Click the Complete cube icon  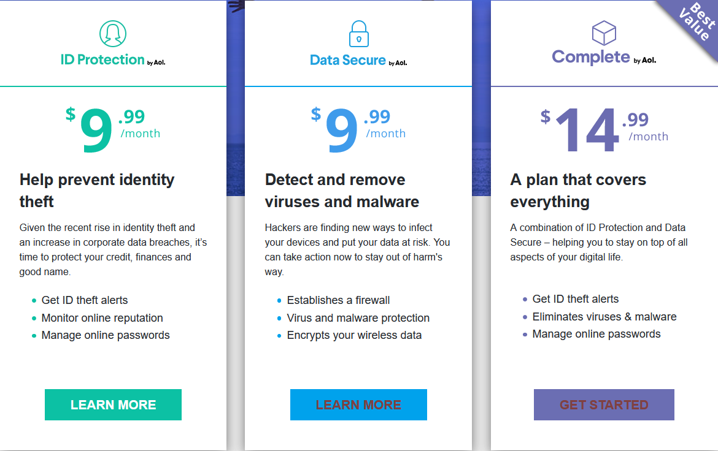point(604,32)
